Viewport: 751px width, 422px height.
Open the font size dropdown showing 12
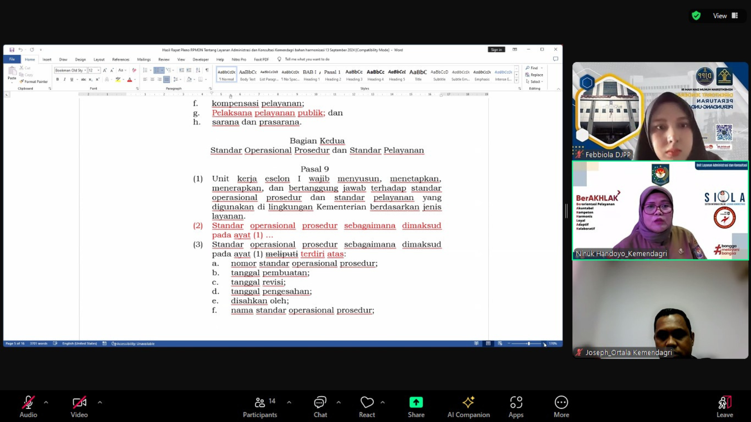(98, 70)
